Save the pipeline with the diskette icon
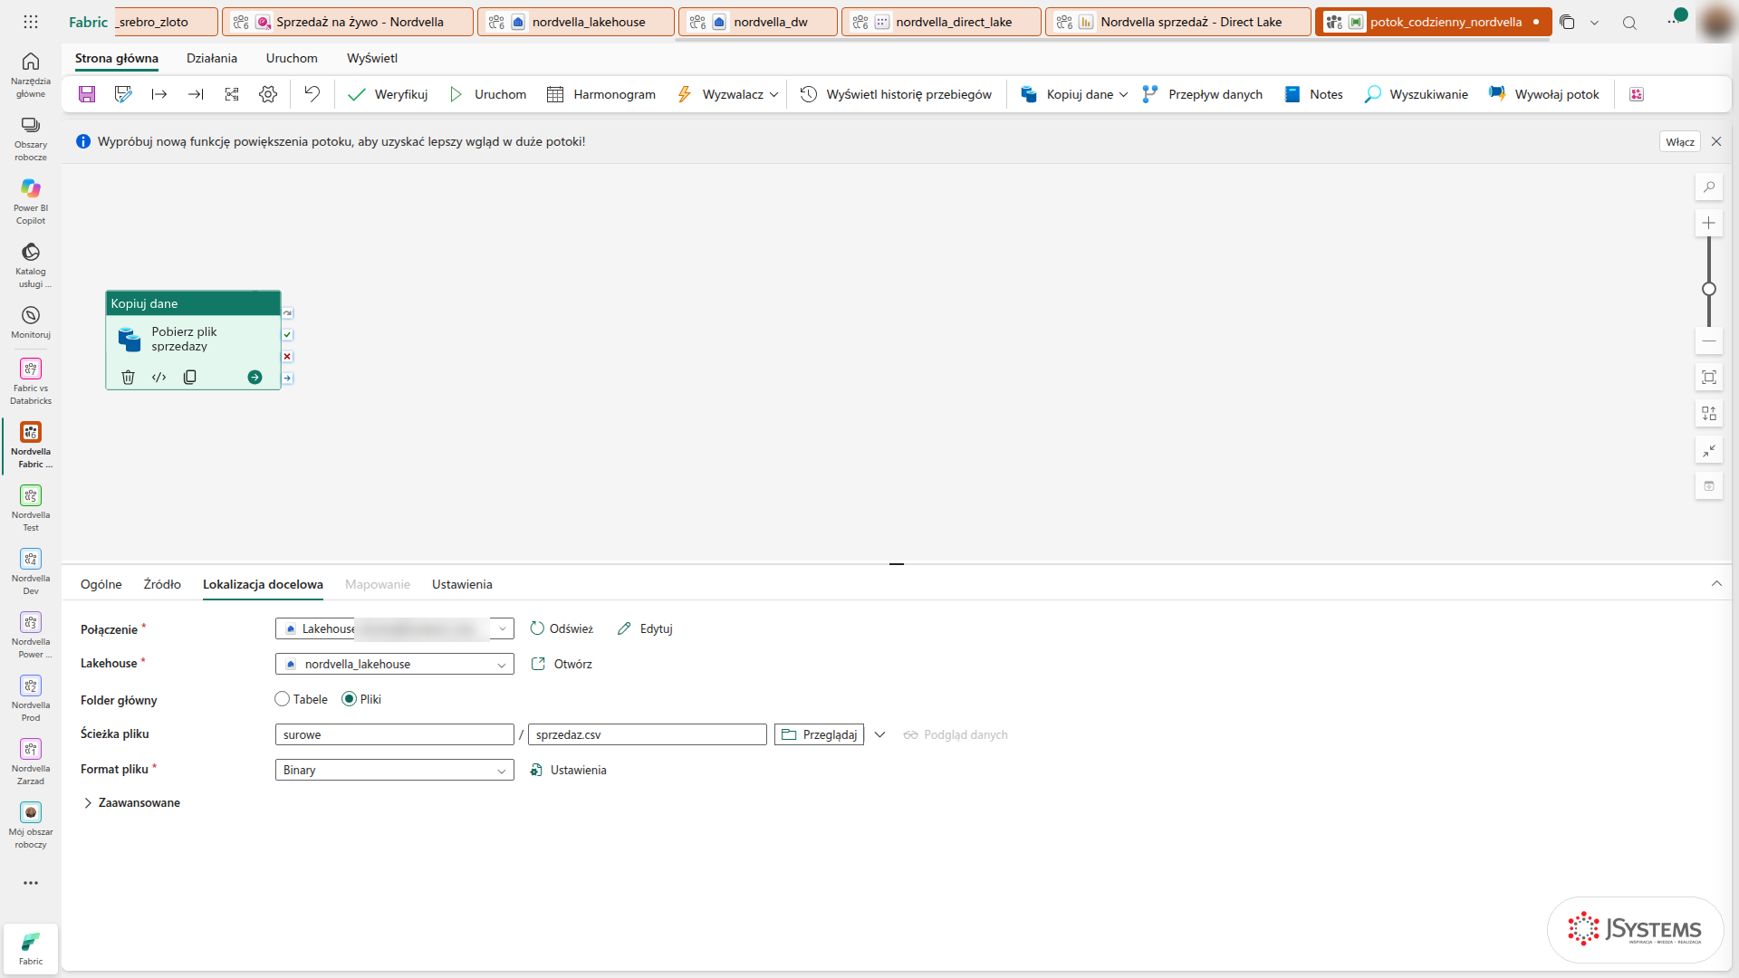The width and height of the screenshot is (1739, 978). click(87, 94)
